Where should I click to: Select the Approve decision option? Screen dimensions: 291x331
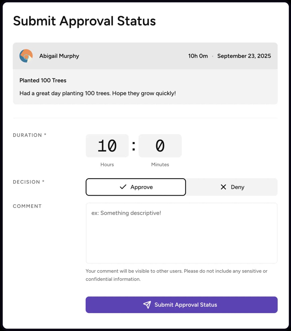pos(136,187)
